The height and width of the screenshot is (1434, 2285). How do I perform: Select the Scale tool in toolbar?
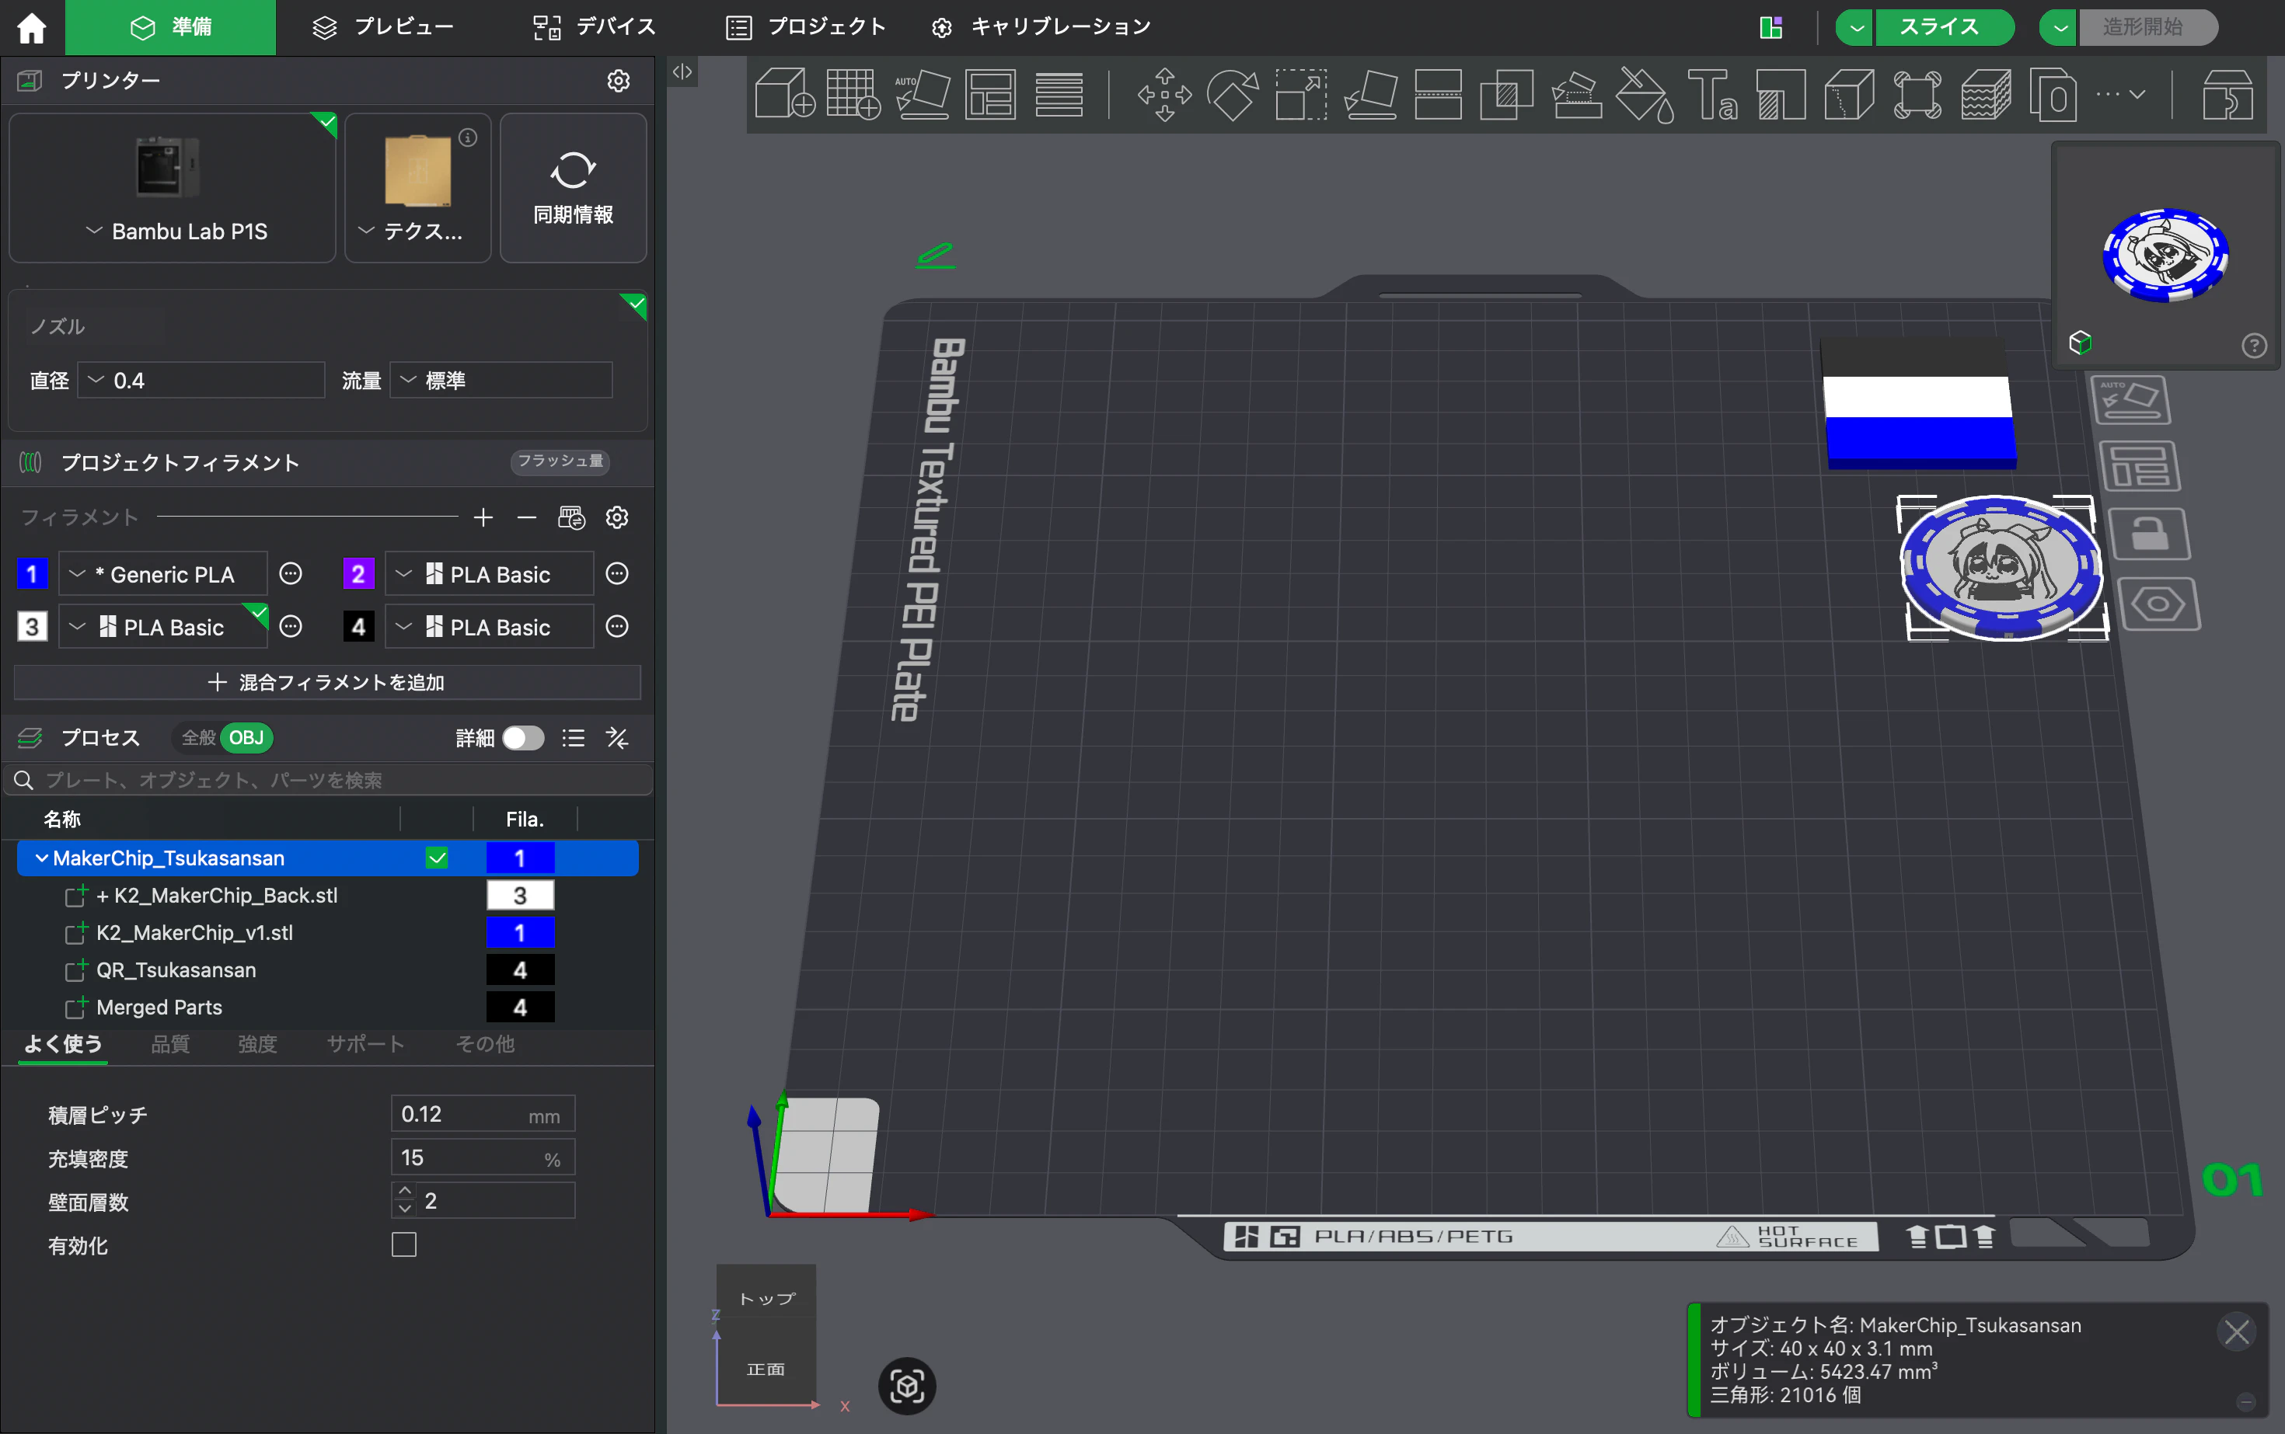1301,94
